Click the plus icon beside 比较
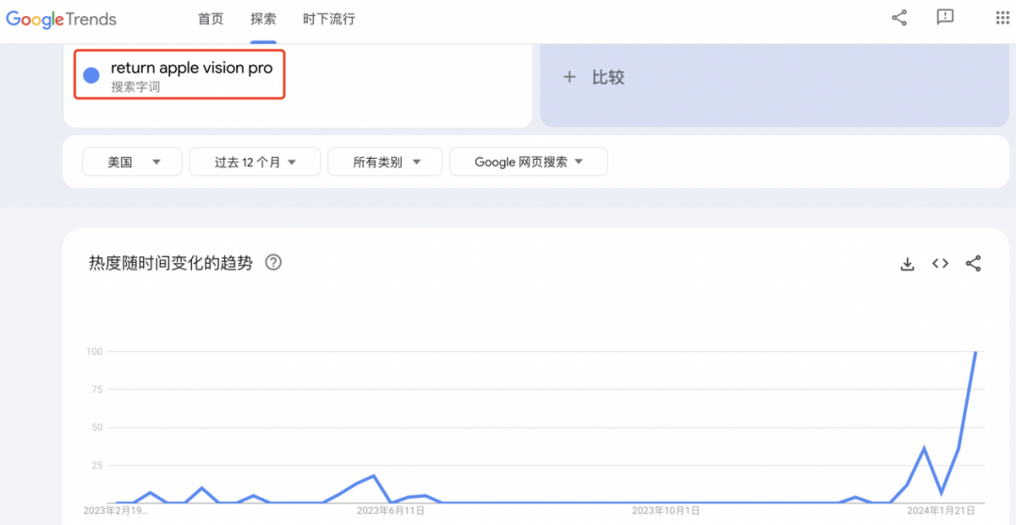The width and height of the screenshot is (1016, 525). click(x=569, y=78)
